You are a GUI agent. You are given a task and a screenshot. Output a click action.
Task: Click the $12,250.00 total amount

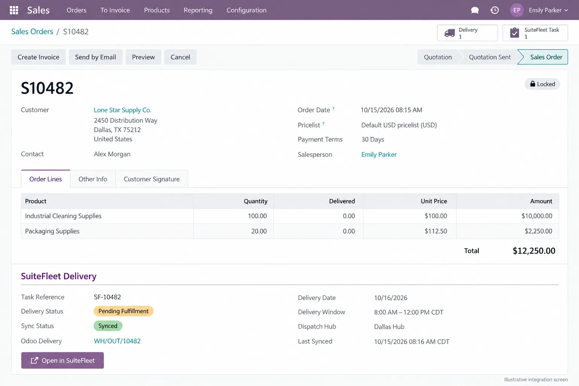click(534, 251)
